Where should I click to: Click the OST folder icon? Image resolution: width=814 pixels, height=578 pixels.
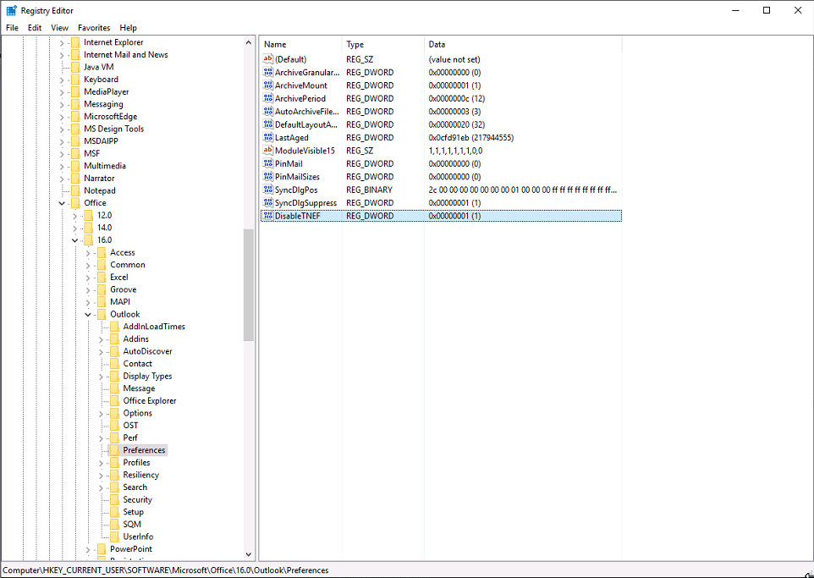coord(114,426)
